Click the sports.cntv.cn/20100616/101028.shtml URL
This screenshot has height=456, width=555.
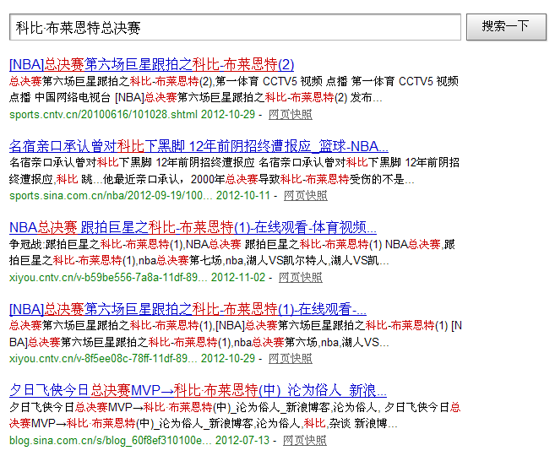[x=103, y=114]
